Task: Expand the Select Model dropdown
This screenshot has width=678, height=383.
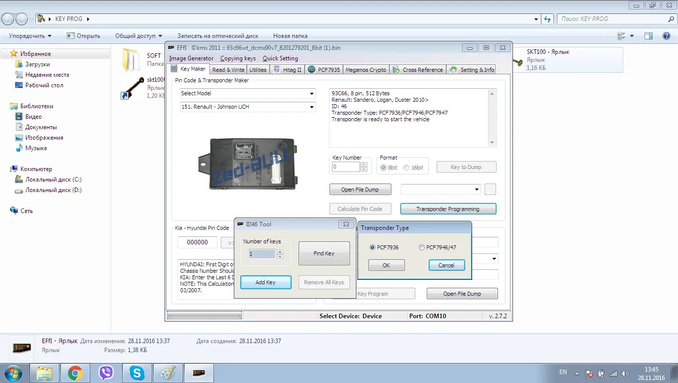Action: tap(312, 94)
